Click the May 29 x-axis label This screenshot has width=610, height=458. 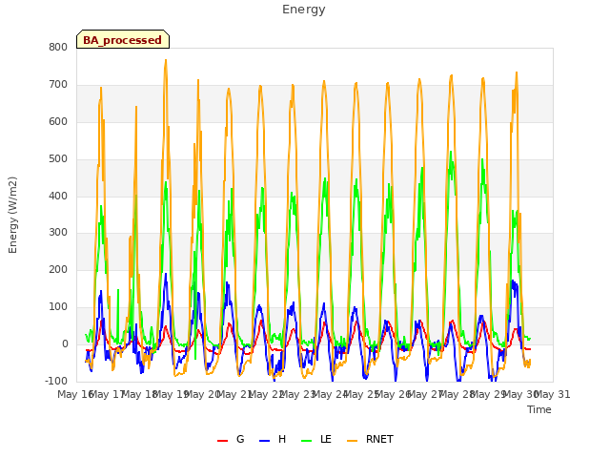pyautogui.click(x=489, y=394)
